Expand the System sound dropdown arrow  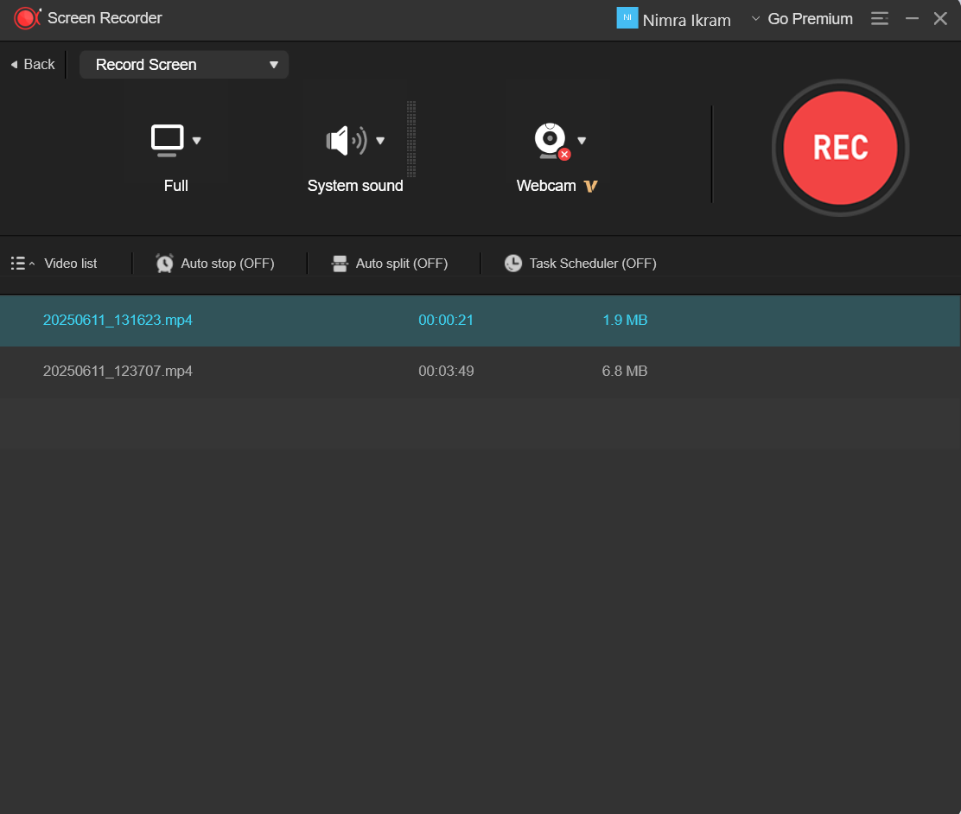380,141
